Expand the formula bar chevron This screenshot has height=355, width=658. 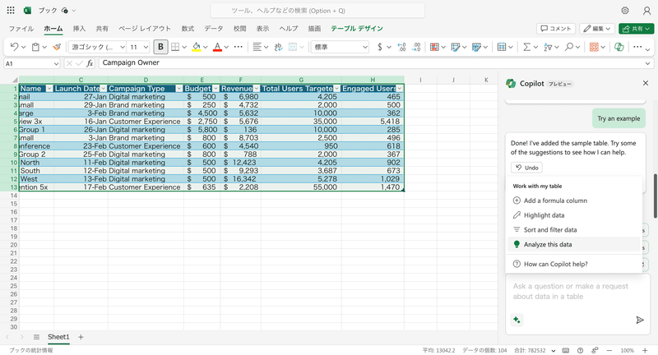pyautogui.click(x=648, y=63)
